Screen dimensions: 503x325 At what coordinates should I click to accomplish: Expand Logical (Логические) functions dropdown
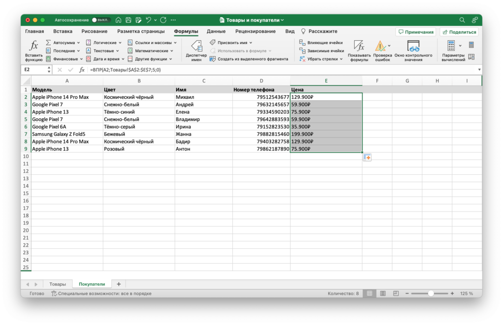click(x=120, y=43)
